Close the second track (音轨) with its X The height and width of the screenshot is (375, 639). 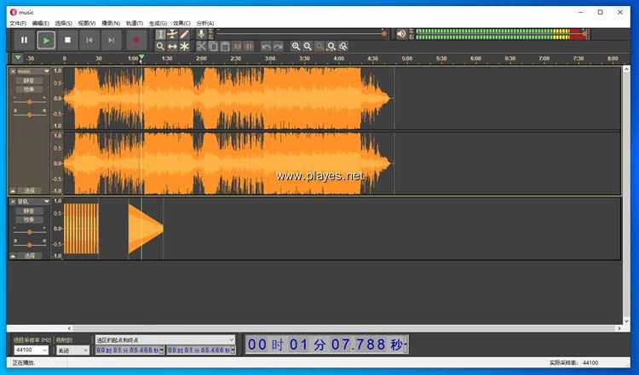13,202
